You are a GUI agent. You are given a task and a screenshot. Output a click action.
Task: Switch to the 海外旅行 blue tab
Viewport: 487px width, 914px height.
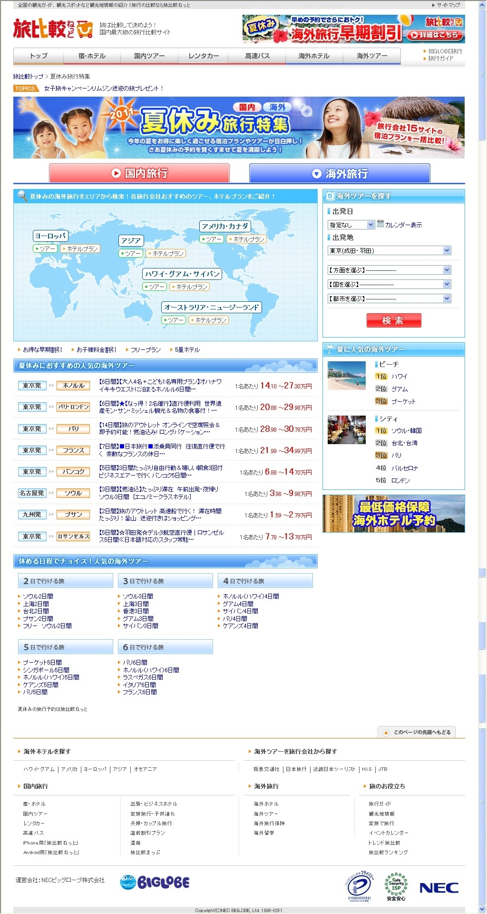pos(340,173)
